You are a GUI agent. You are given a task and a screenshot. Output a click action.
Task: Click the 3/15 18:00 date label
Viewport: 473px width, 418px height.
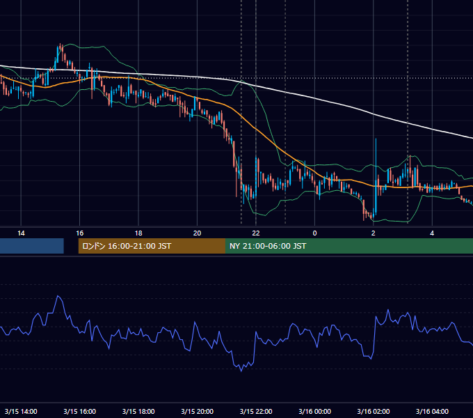point(138,411)
